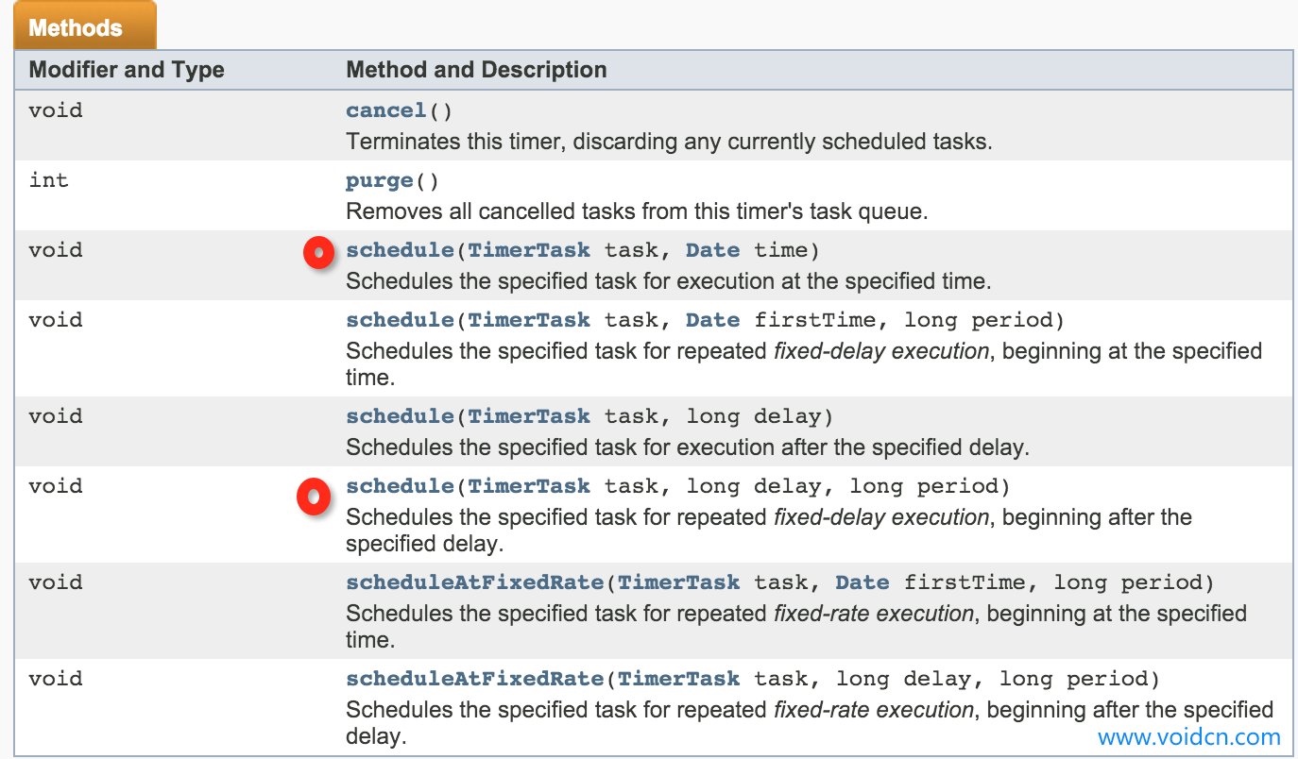
Task: Open schedule link with Date firstTime, long period
Action: 401,320
